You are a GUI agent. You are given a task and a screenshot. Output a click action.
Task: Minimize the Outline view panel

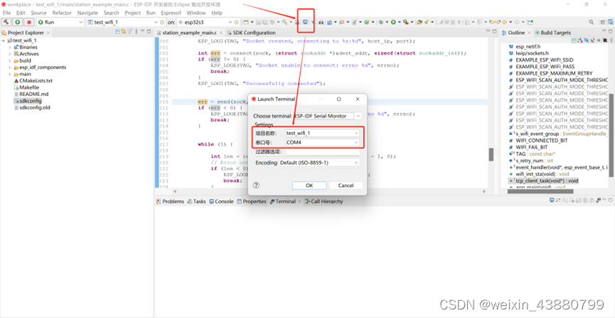[x=604, y=31]
